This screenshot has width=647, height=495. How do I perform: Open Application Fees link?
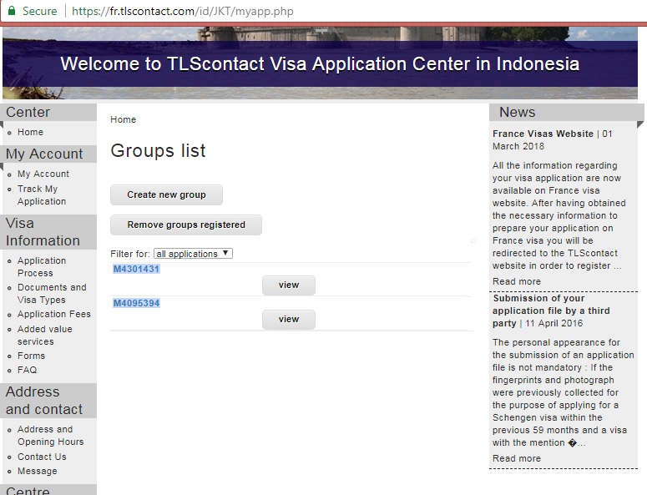pyautogui.click(x=53, y=314)
